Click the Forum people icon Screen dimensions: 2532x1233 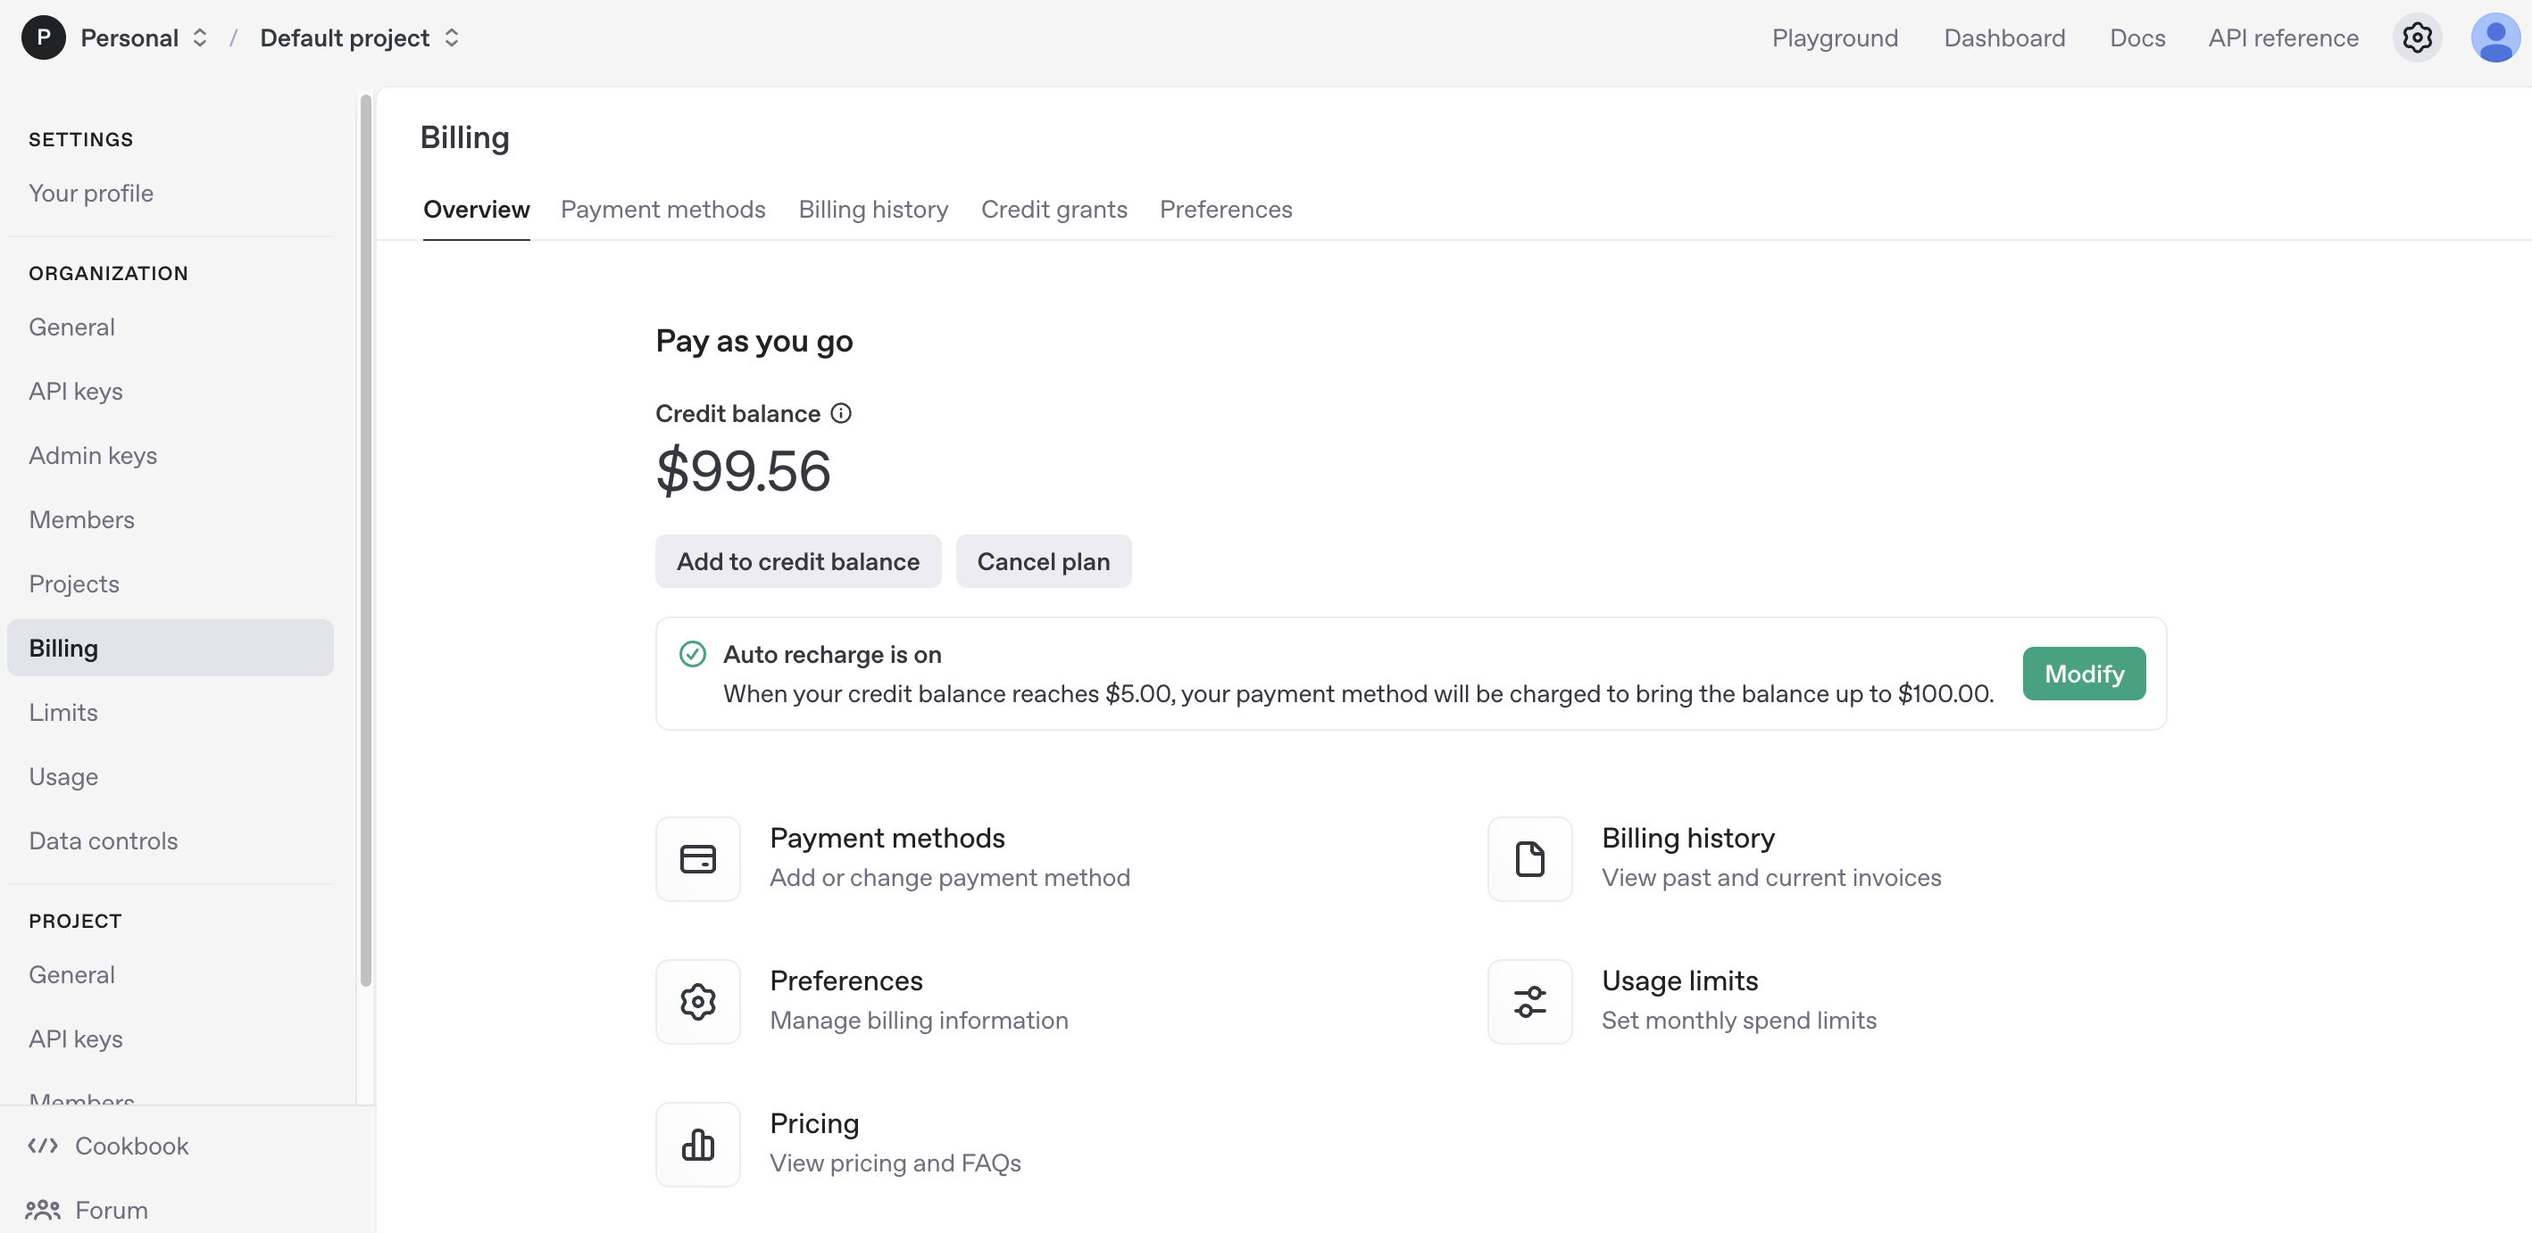tap(42, 1210)
